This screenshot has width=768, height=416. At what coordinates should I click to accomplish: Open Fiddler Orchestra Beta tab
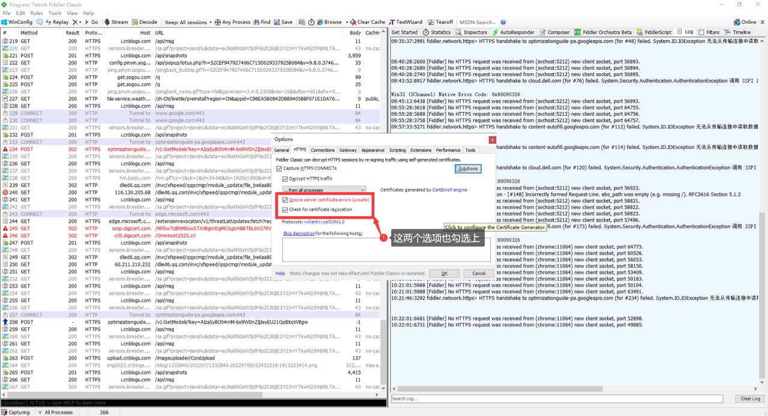tap(603, 32)
